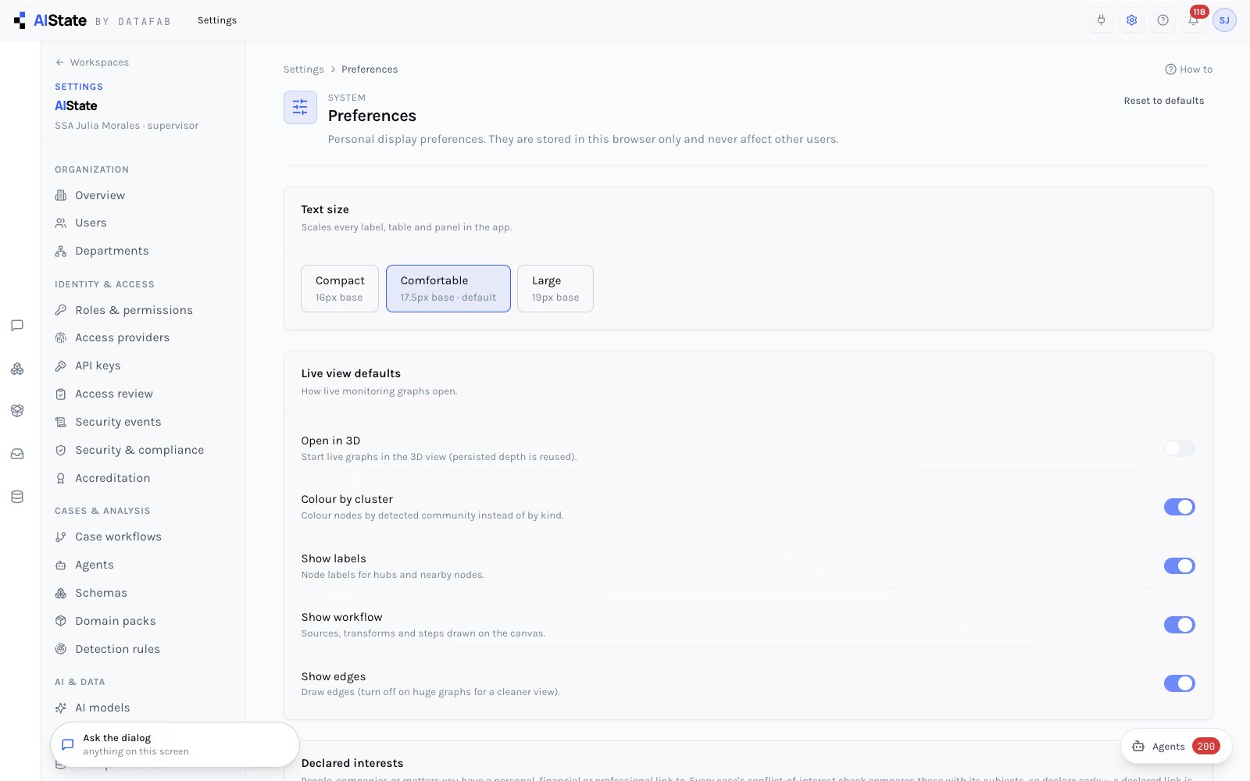Click the database icon in left rail
The image size is (1250, 781).
click(17, 497)
